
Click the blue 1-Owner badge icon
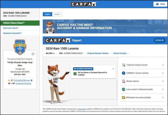point(123,73)
